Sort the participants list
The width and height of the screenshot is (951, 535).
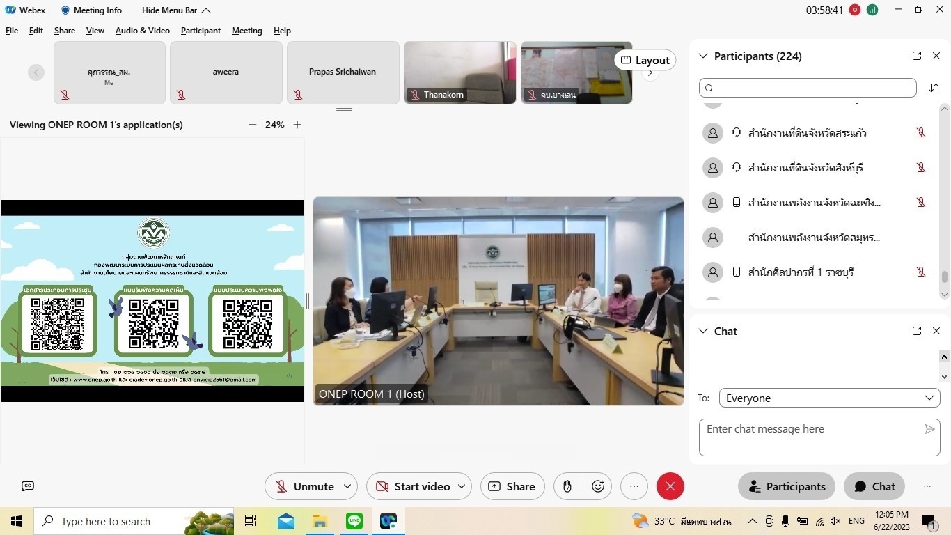[934, 88]
